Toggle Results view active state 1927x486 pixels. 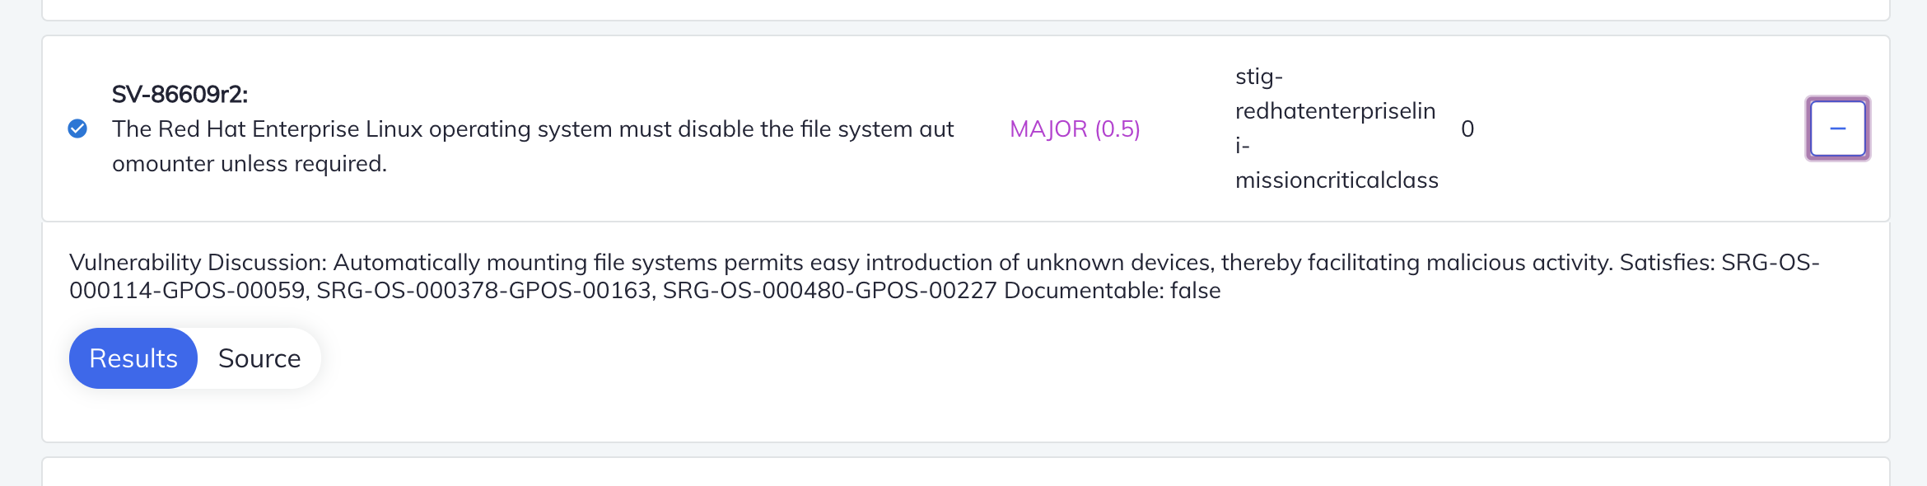click(133, 357)
